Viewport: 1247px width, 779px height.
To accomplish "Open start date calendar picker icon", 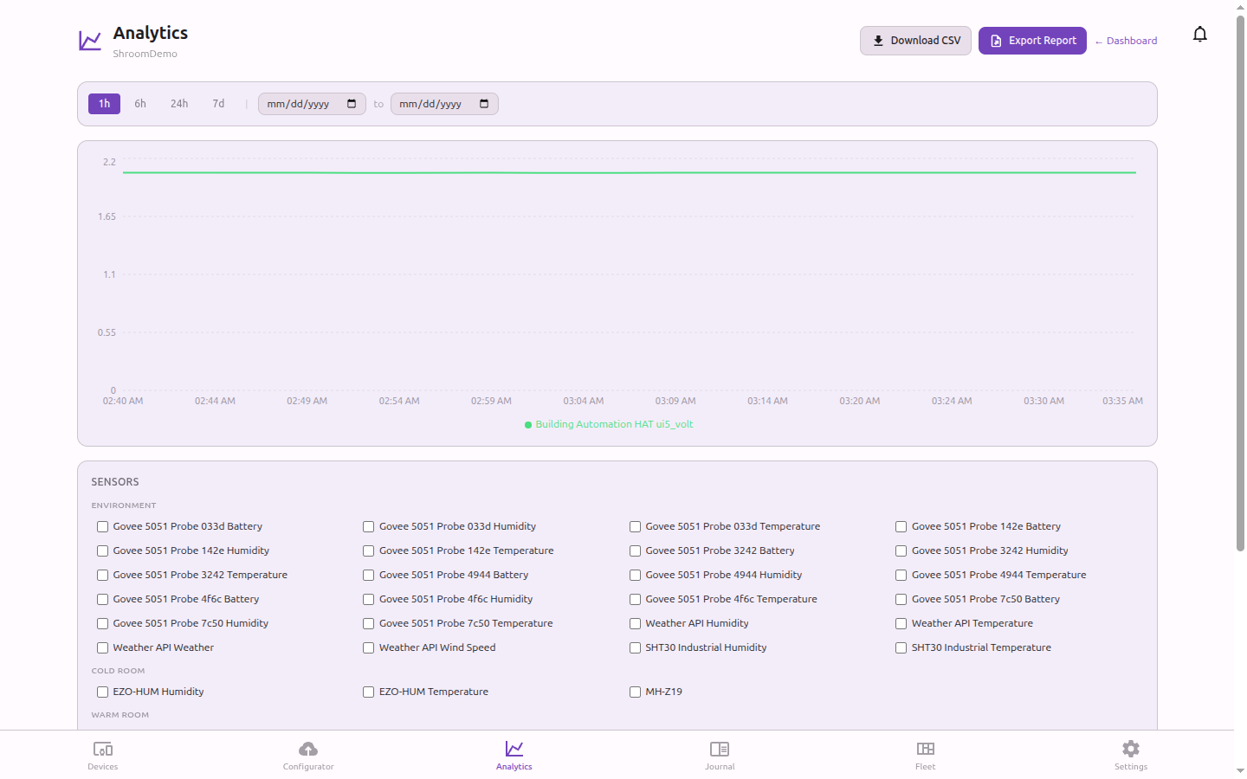I will [x=352, y=104].
